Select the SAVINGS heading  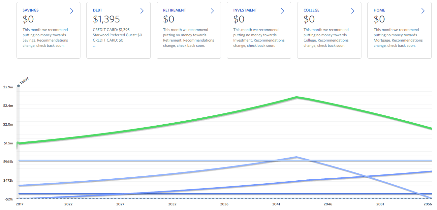tap(31, 10)
